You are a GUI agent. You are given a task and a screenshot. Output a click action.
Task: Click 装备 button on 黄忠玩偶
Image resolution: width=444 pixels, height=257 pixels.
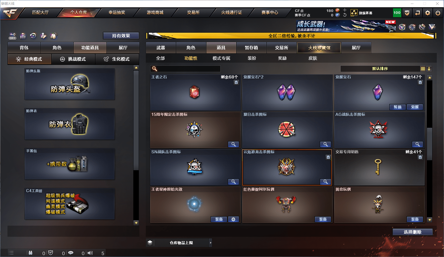click(415, 219)
